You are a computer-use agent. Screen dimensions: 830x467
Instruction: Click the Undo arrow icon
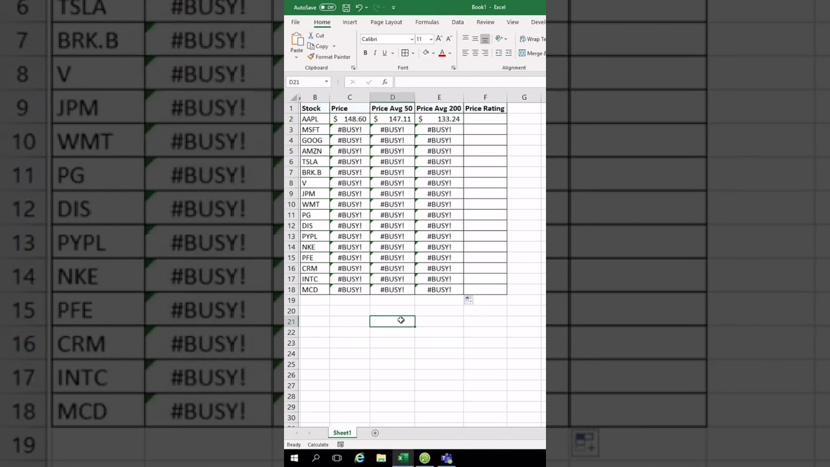click(x=359, y=7)
